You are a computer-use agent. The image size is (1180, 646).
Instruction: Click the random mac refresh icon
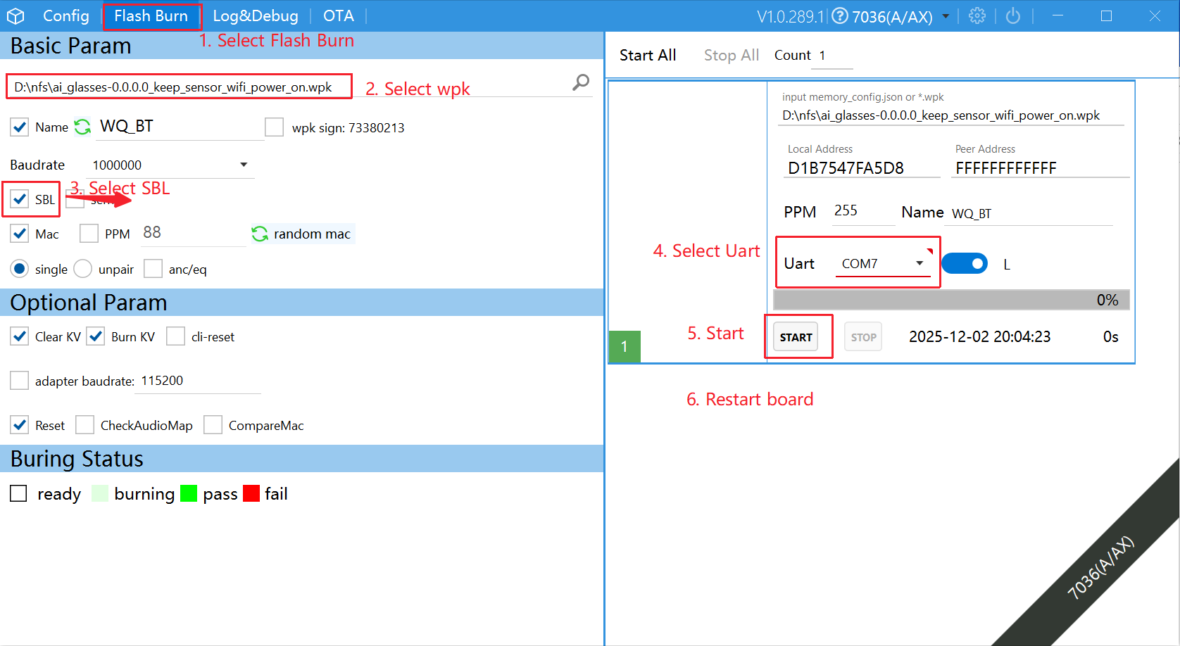pos(260,234)
